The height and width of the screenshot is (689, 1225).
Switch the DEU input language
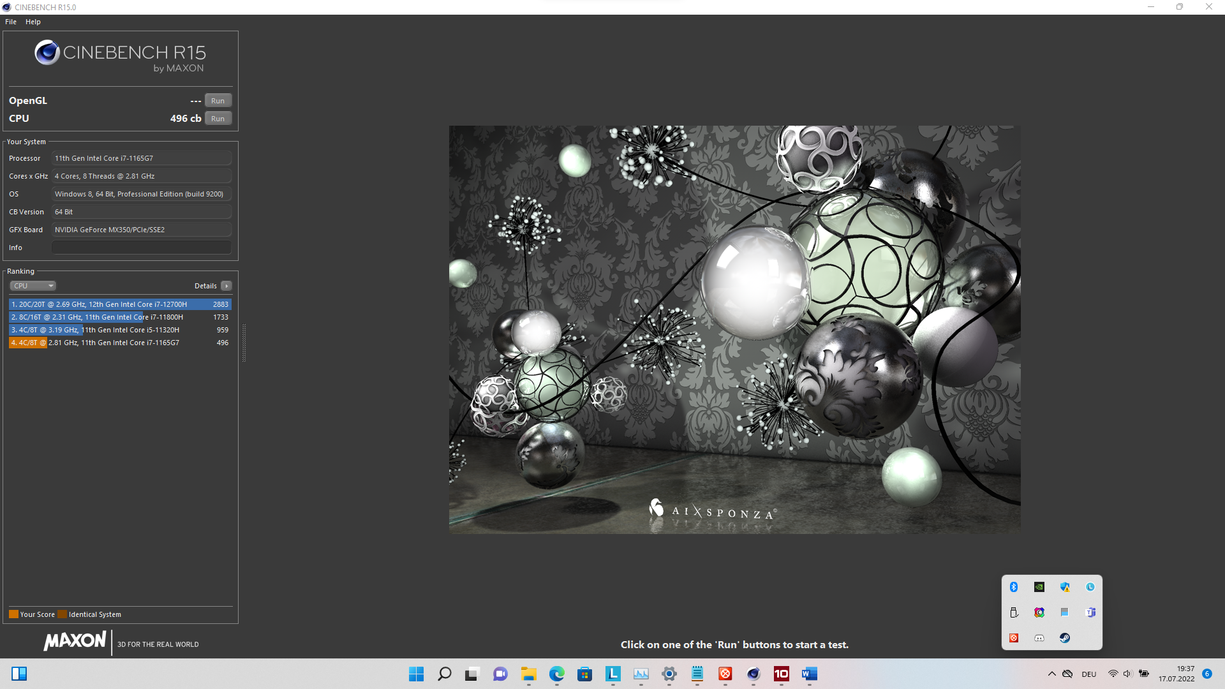[1089, 674]
